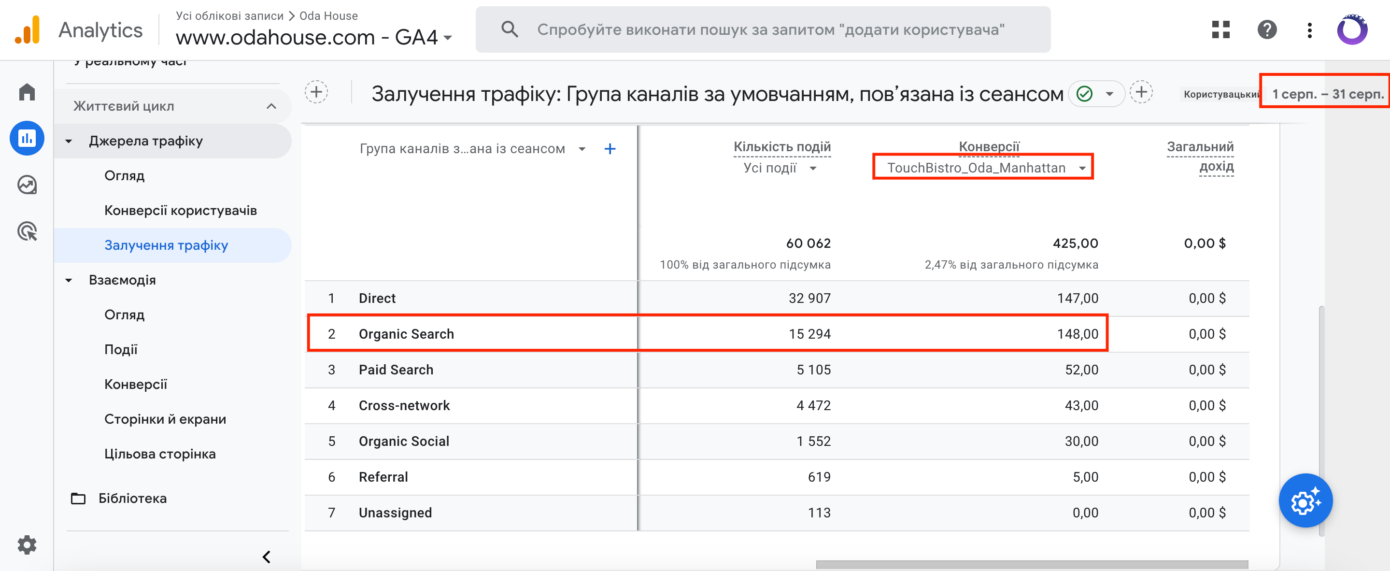Screen dimensions: 1390x571
Task: Open the user account avatar
Action: pos(1352,29)
